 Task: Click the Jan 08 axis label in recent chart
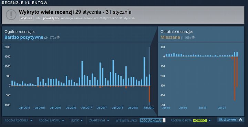[183, 108]
